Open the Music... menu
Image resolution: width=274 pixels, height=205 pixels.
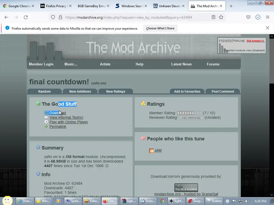(x=71, y=64)
